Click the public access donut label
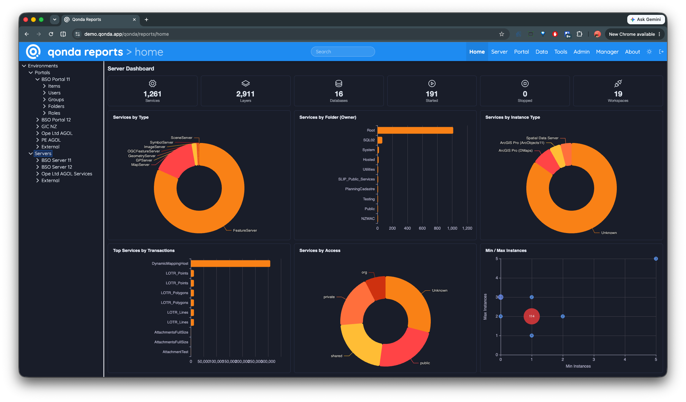Image resolution: width=686 pixels, height=402 pixels. tap(425, 363)
